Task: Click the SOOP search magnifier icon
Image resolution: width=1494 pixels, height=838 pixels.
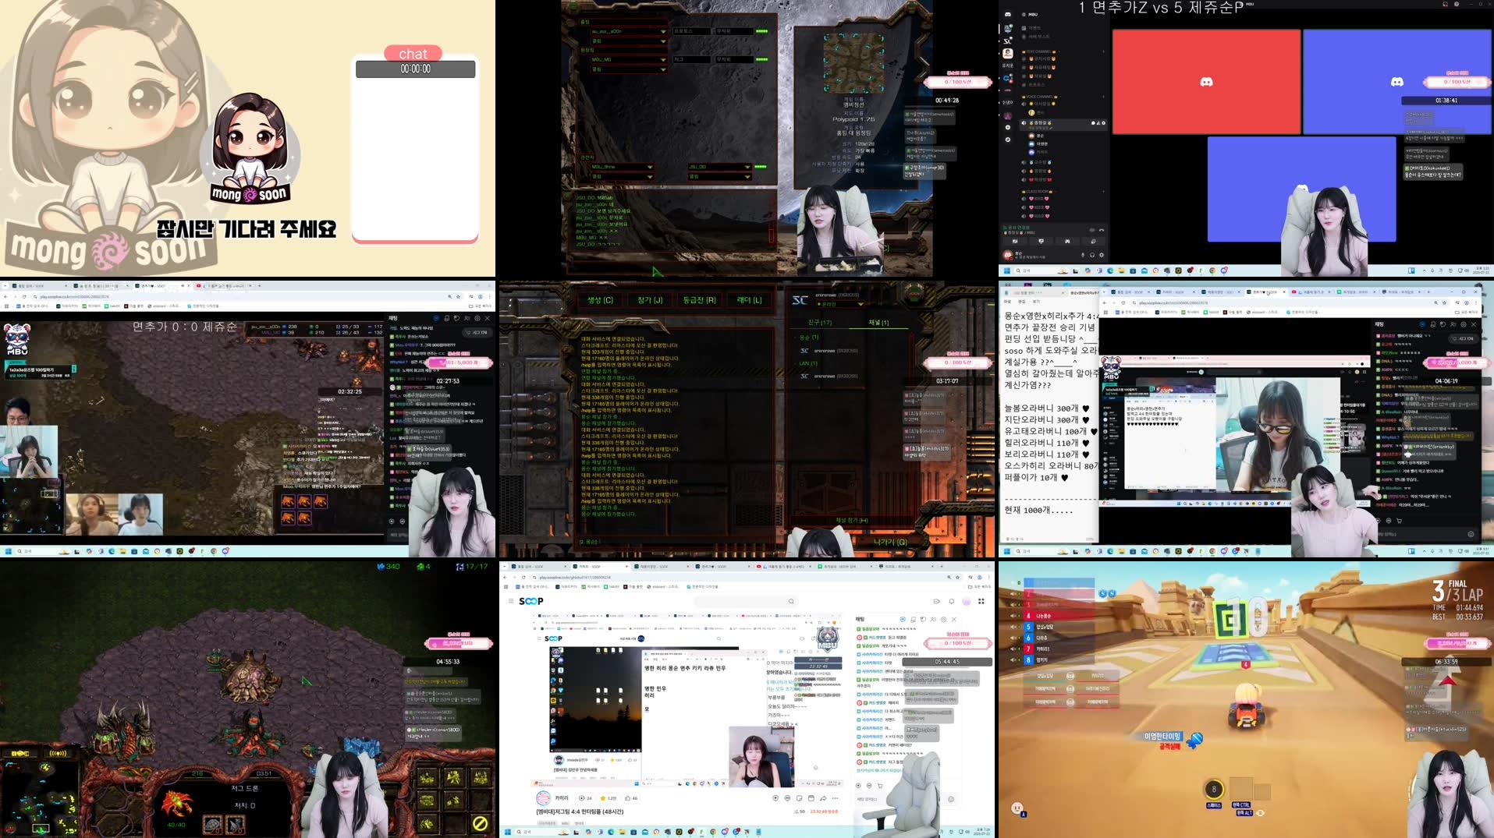Action: [x=791, y=601]
